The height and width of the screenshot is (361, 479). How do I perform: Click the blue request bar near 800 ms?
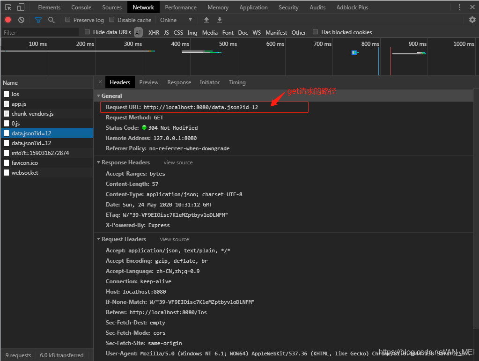click(354, 52)
